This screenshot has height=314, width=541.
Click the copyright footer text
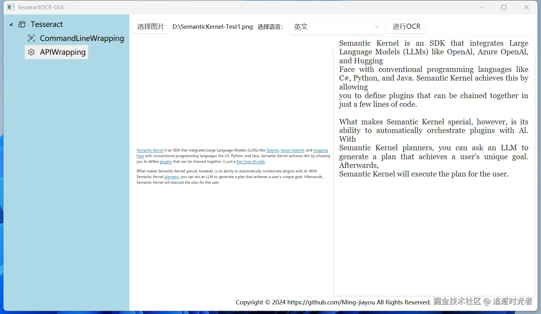pyautogui.click(x=333, y=302)
